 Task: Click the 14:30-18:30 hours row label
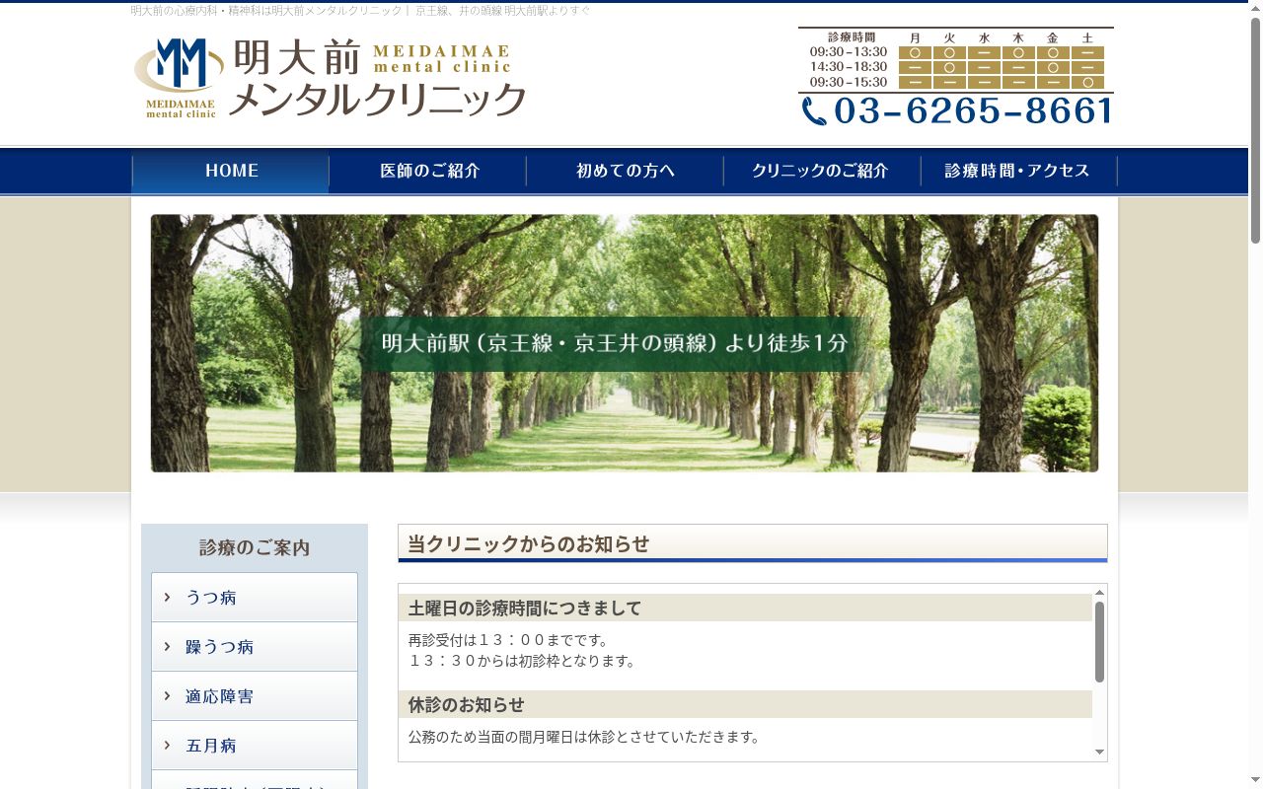(x=849, y=67)
